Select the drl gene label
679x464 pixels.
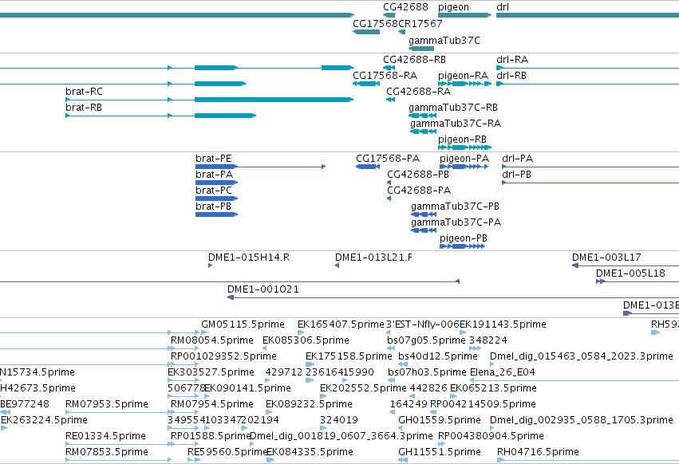point(503,7)
